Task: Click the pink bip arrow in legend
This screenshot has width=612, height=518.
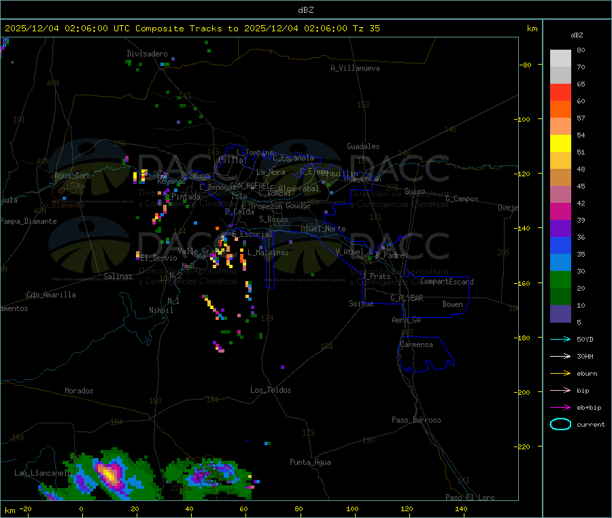Action: [560, 390]
